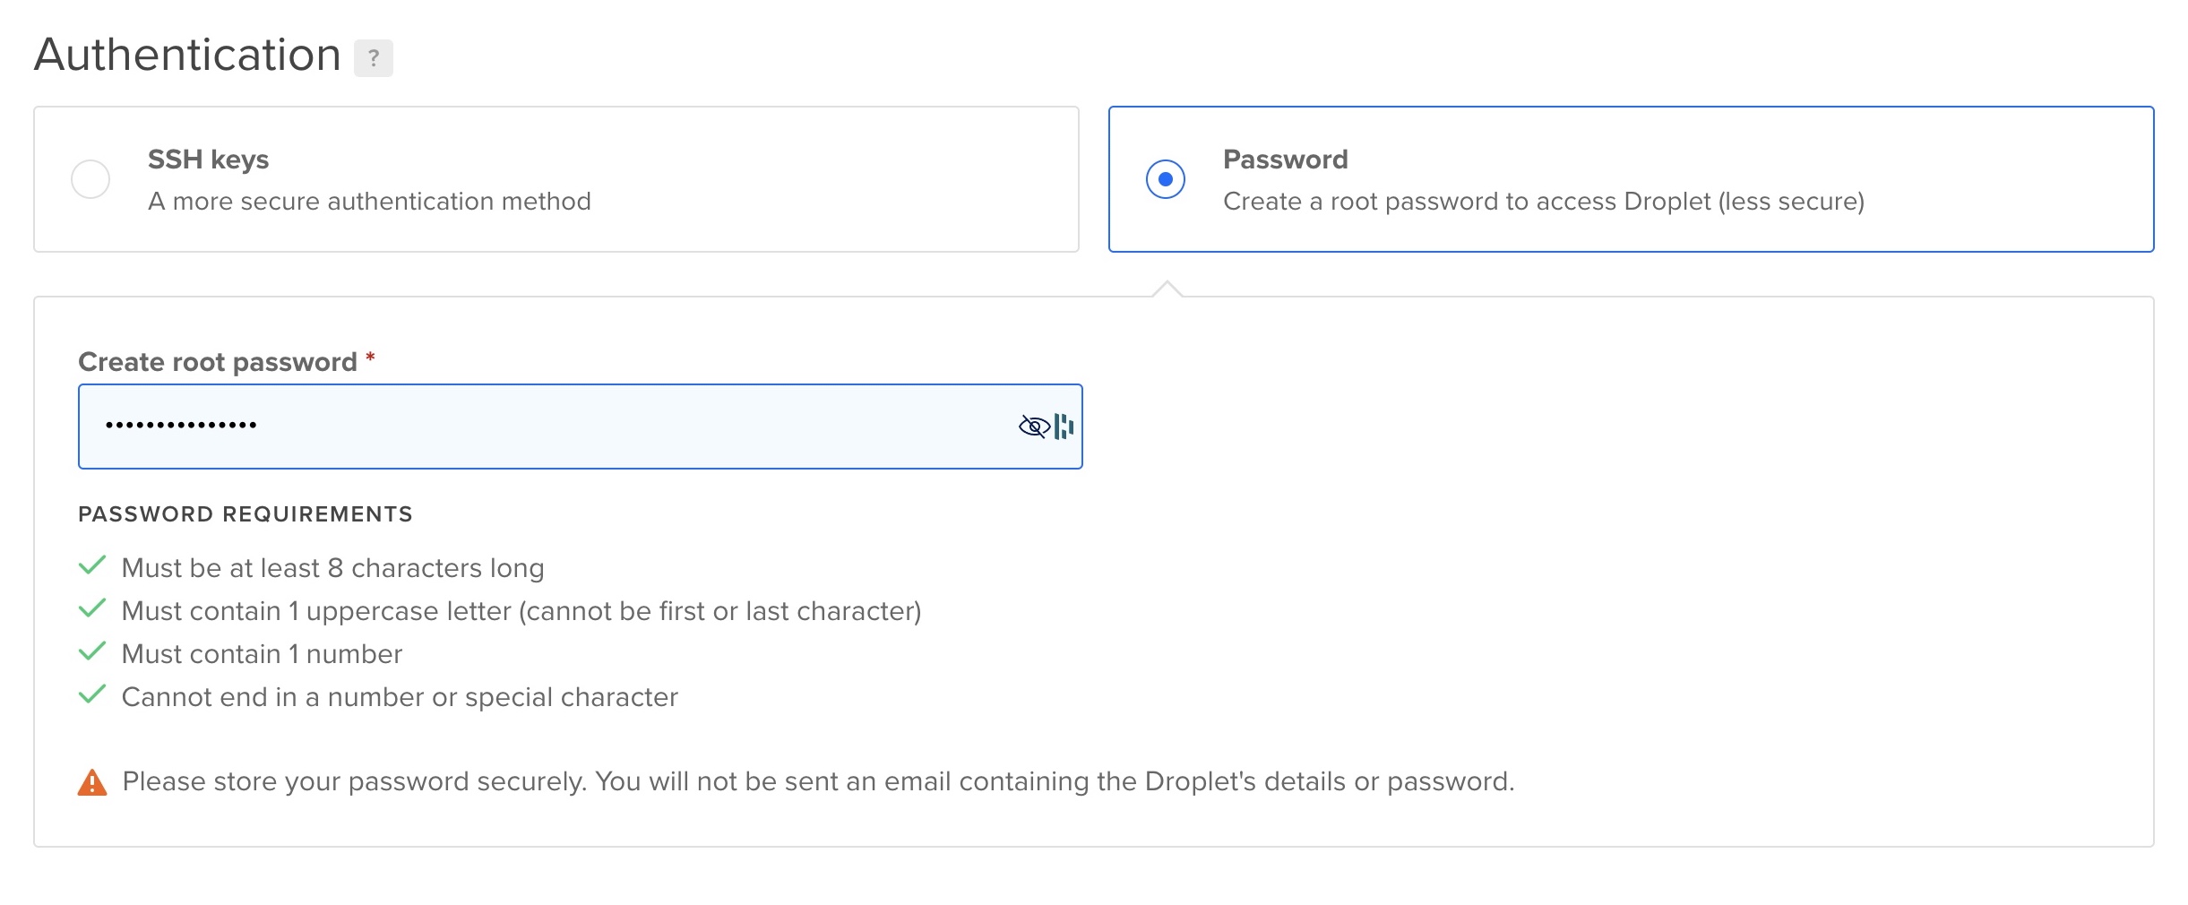Click the 'PASSWORD REQUIREMENTS' heading
2188x905 pixels.
pyautogui.click(x=246, y=514)
